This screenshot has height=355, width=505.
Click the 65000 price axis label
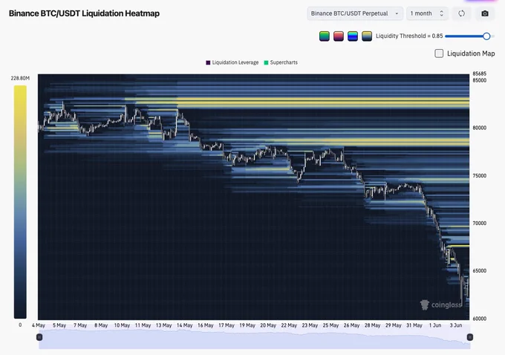[480, 271]
